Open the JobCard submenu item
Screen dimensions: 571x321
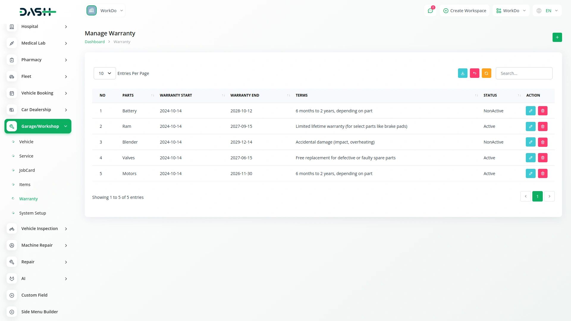[x=27, y=170]
